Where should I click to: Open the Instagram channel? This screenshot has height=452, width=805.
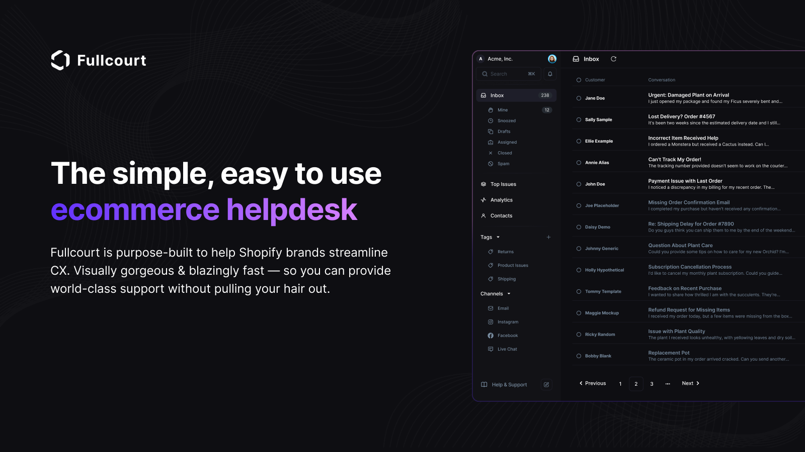point(503,322)
